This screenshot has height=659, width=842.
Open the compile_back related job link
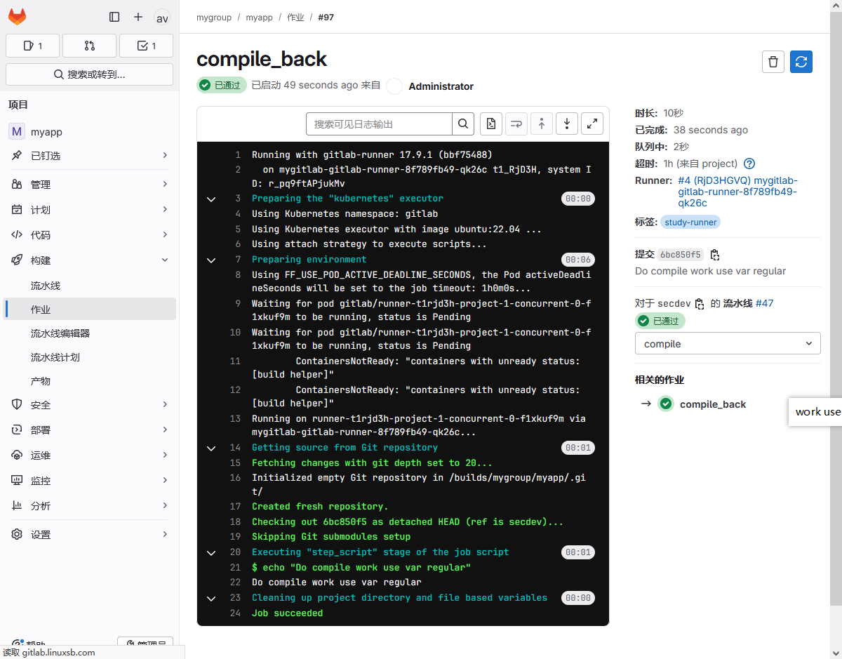point(712,404)
